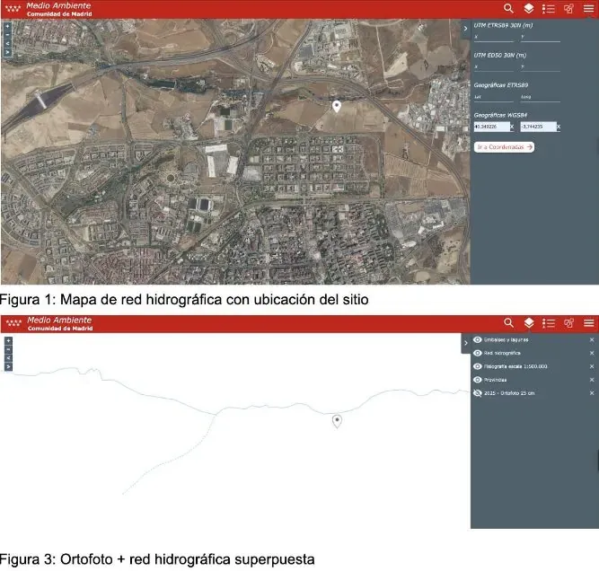The image size is (599, 571).
Task: Open hamburger menu in Figura 3 header
Action: (x=589, y=323)
